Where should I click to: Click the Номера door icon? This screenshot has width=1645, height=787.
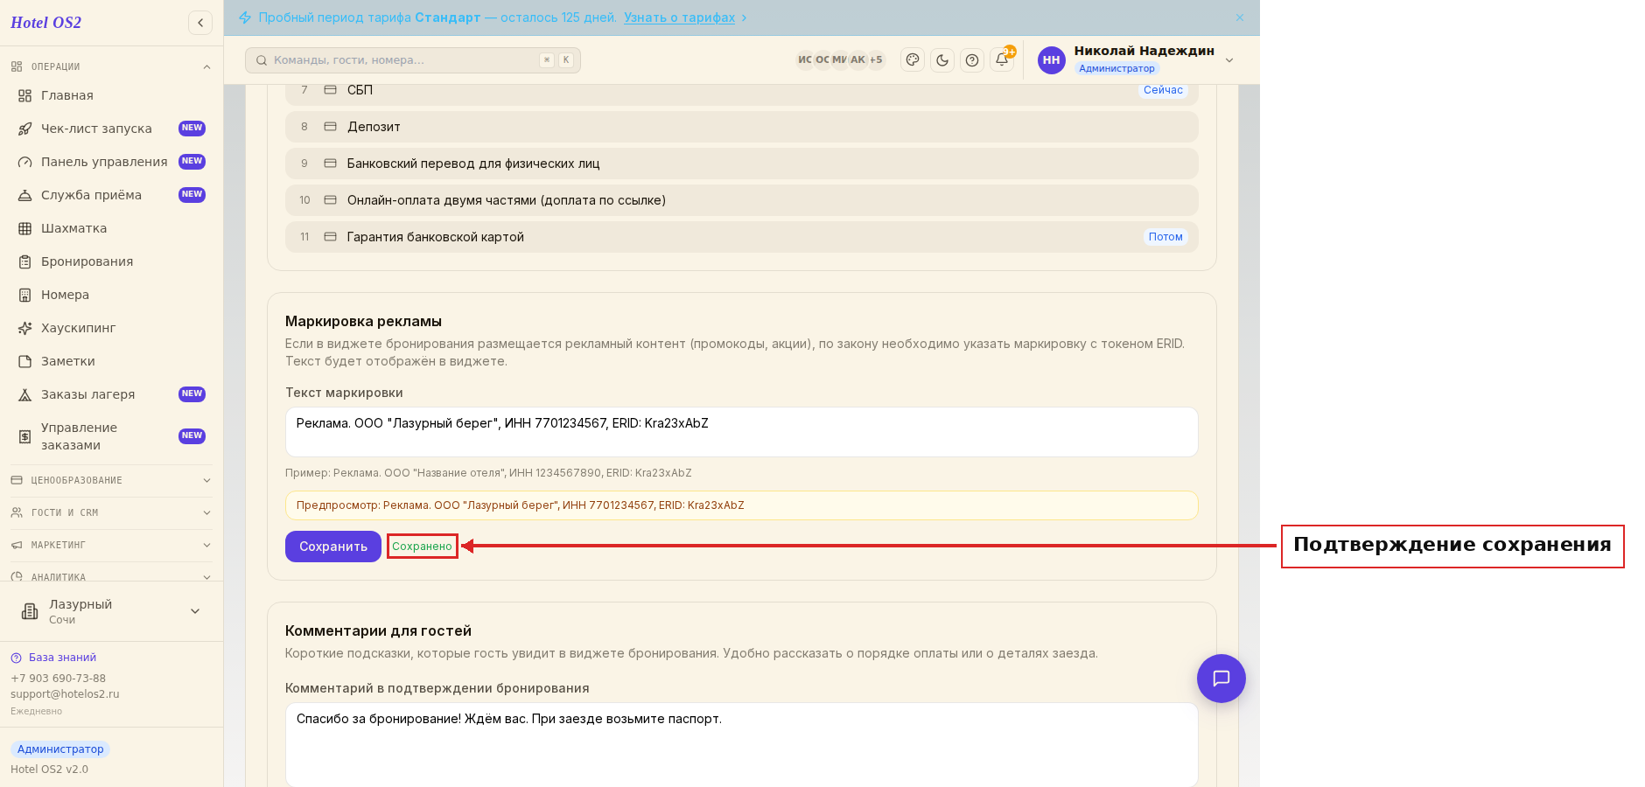tap(25, 295)
